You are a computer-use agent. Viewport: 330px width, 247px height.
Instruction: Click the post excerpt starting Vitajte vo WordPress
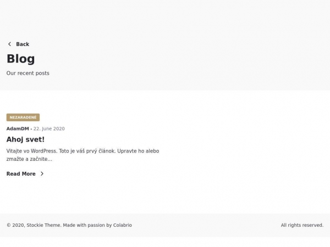[82, 155]
